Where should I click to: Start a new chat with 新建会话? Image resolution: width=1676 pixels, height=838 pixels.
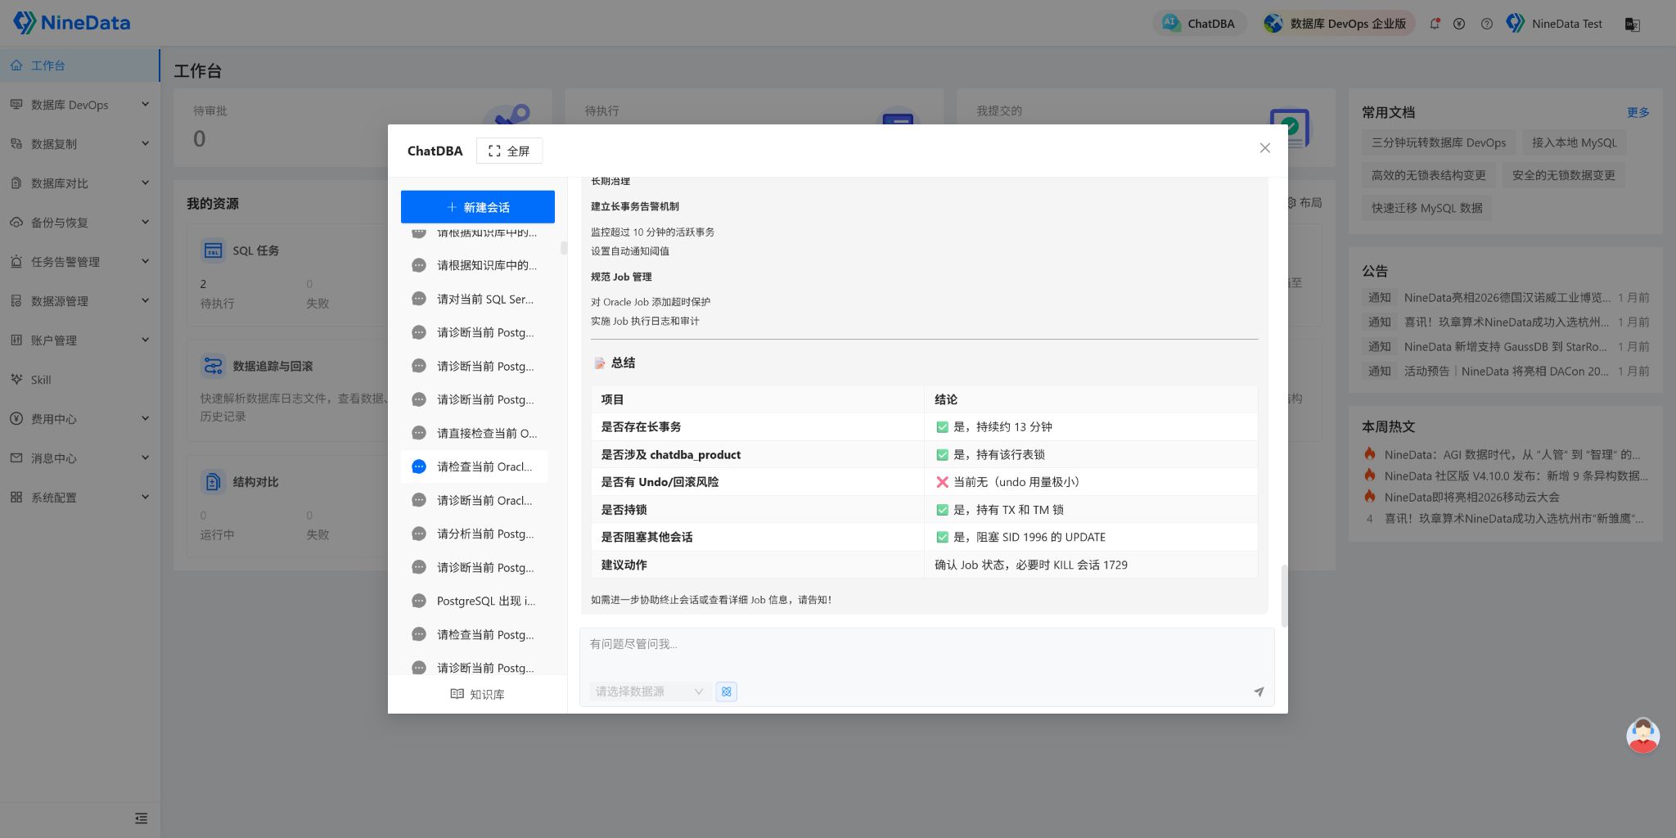478,207
